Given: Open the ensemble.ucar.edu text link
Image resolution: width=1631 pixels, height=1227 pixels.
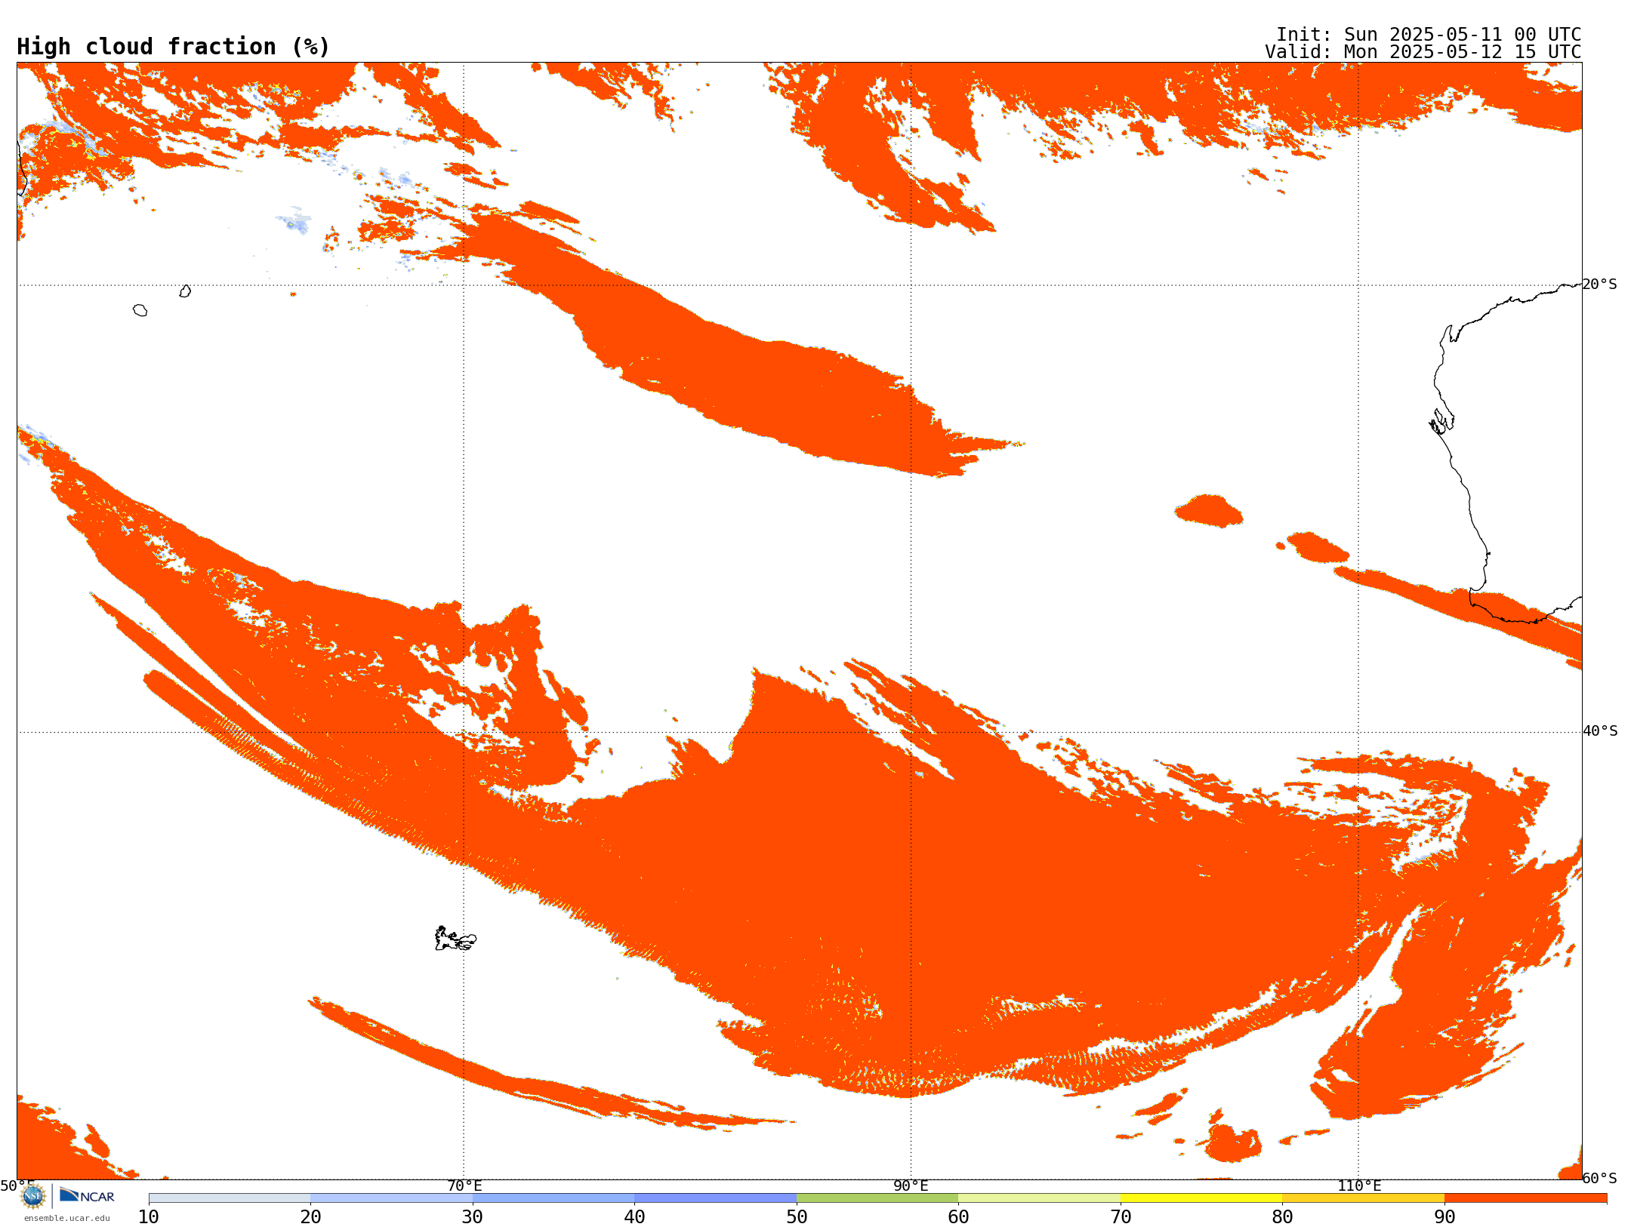Looking at the screenshot, I should [x=67, y=1218].
